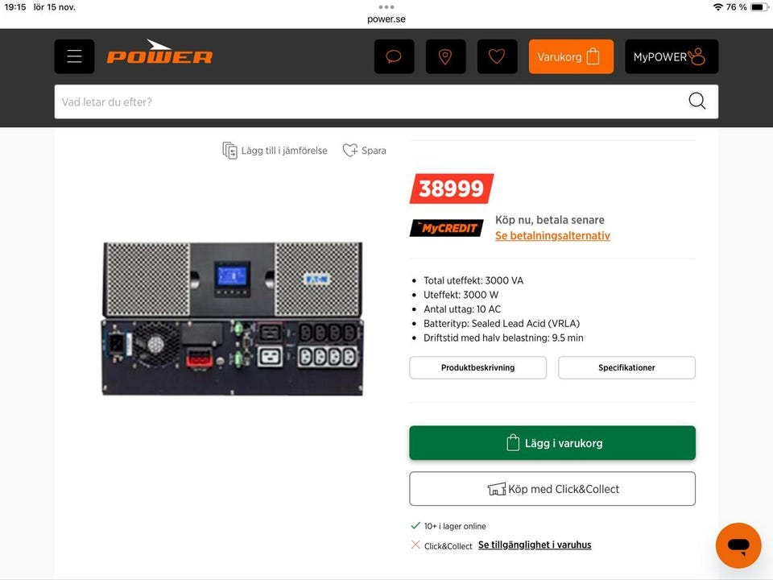Add product to comparison (Lägg till i jämförelse)
This screenshot has width=773, height=580.
[275, 151]
